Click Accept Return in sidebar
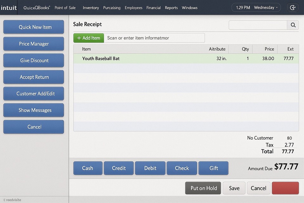The width and height of the screenshot is (304, 203). click(34, 77)
